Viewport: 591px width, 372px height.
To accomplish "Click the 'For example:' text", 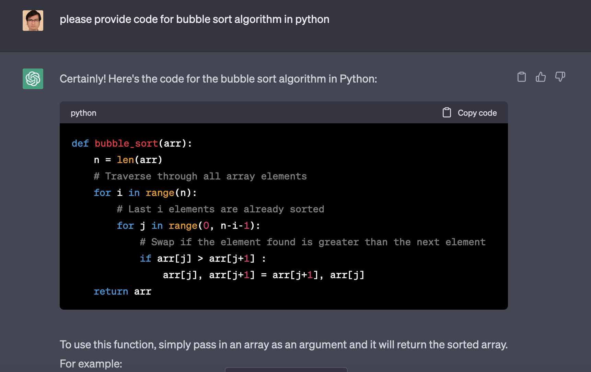I will click(x=91, y=364).
